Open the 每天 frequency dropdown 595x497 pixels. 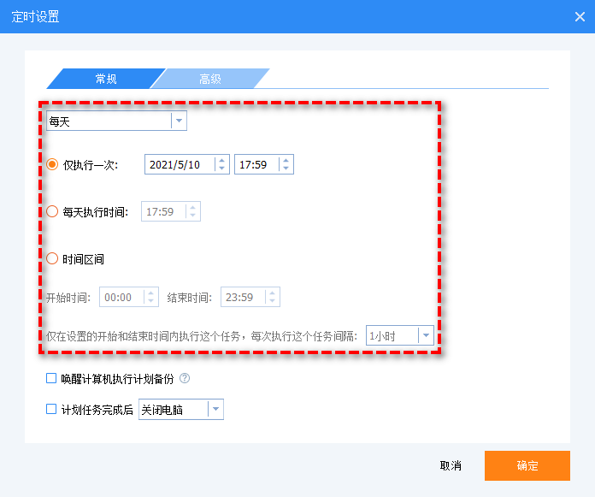tap(116, 121)
